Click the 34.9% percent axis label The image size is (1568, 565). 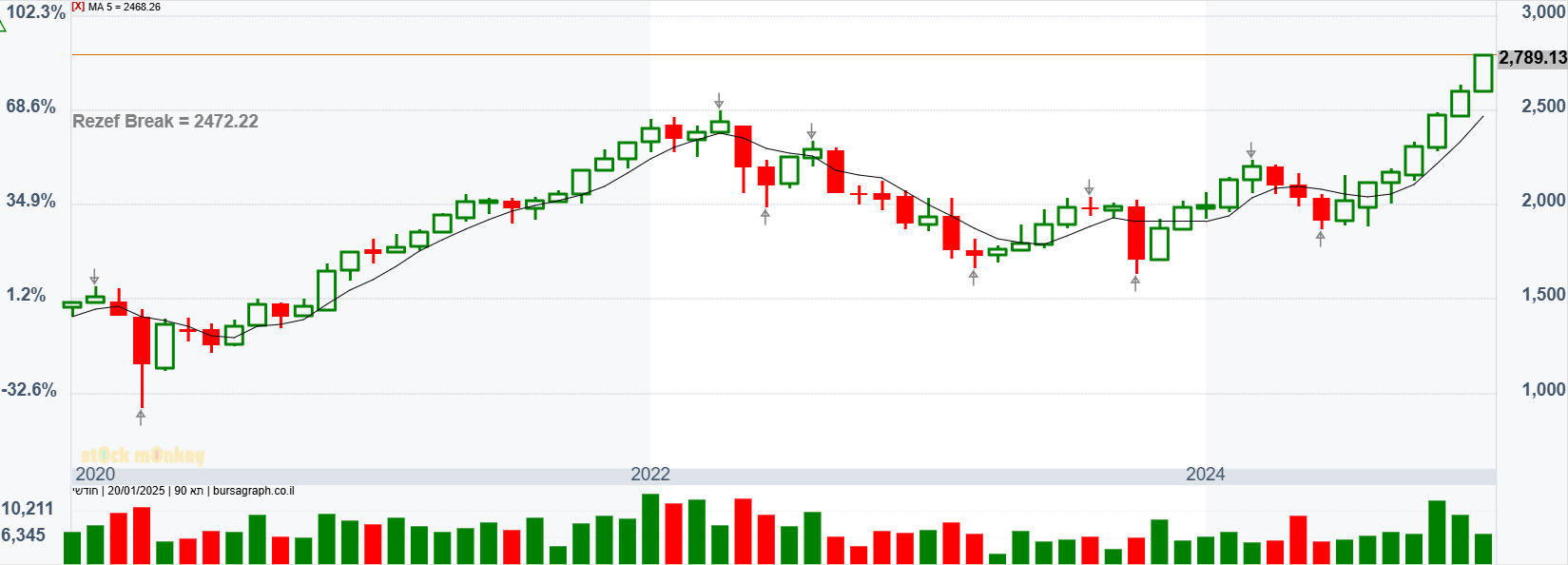[x=30, y=201]
